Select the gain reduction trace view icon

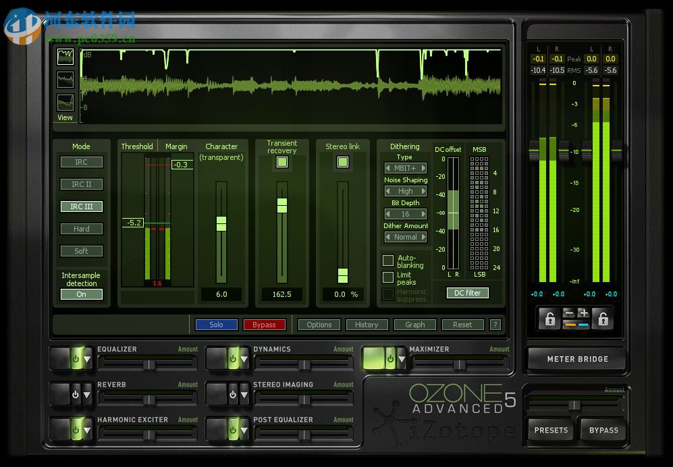[65, 56]
